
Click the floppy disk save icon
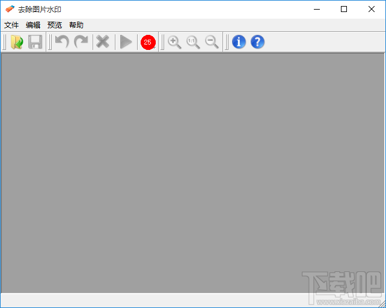[x=35, y=42]
